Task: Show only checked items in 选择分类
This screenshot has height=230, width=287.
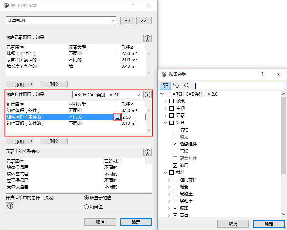Action: point(176,86)
